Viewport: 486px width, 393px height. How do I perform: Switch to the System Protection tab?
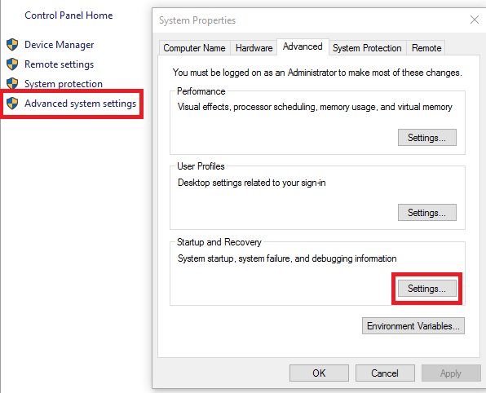367,48
